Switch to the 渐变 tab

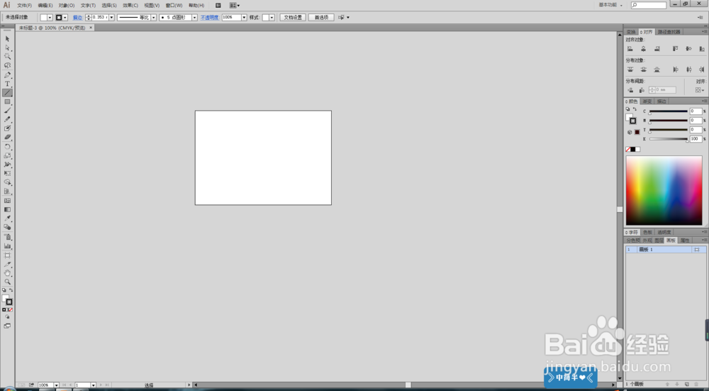647,101
